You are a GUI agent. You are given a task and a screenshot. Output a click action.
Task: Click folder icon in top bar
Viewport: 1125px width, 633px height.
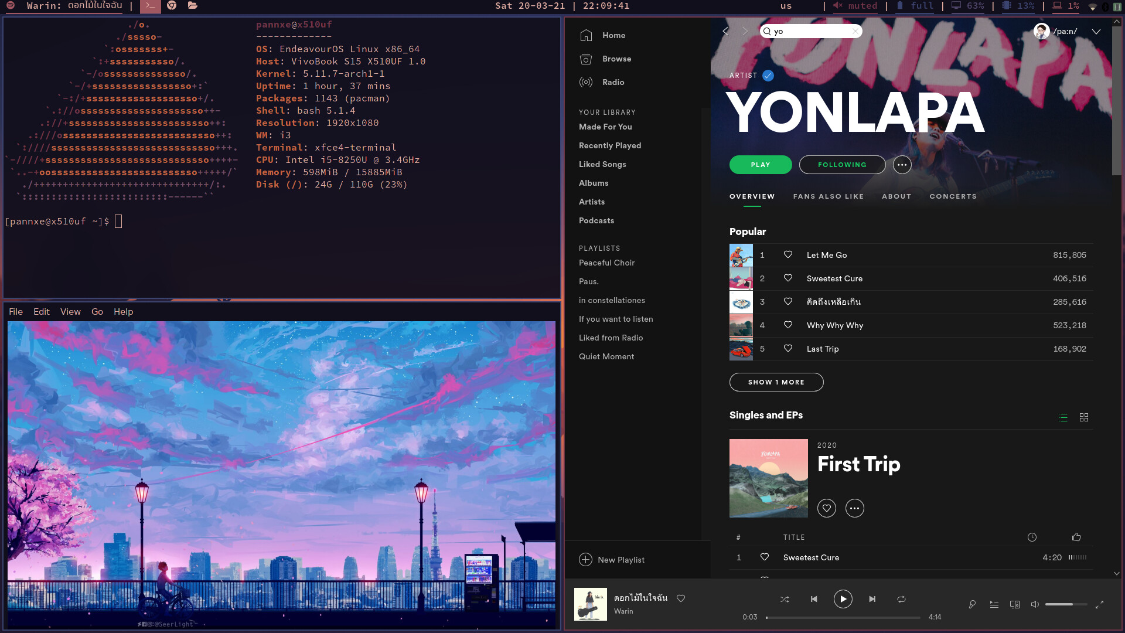pyautogui.click(x=193, y=6)
